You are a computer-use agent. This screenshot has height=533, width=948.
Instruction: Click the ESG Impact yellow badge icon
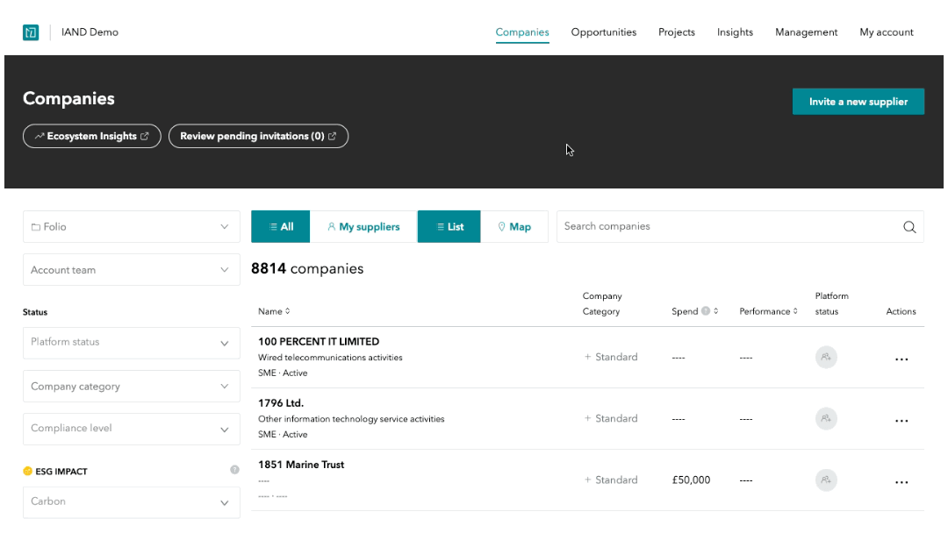point(27,471)
